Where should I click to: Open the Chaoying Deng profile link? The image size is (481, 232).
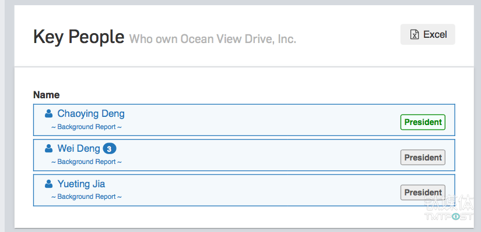(91, 113)
